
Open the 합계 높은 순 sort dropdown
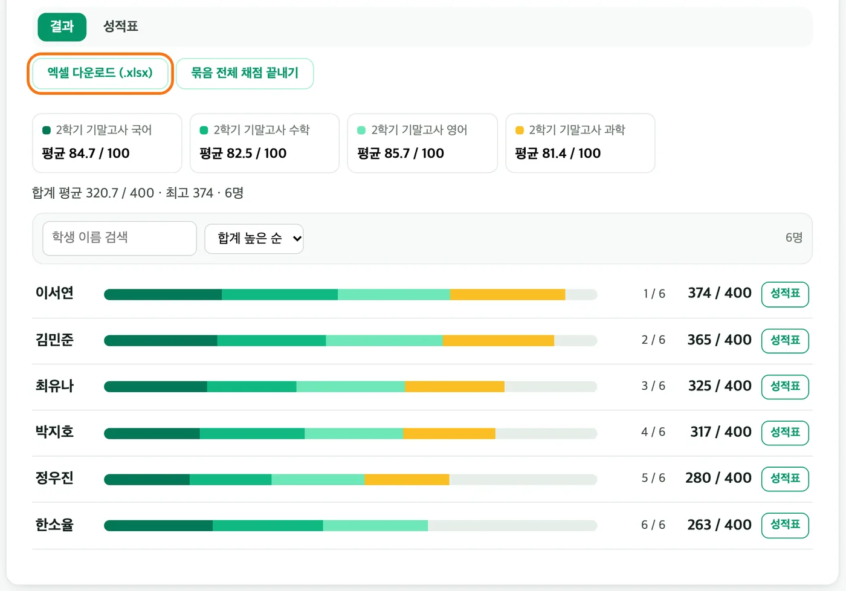pos(254,239)
